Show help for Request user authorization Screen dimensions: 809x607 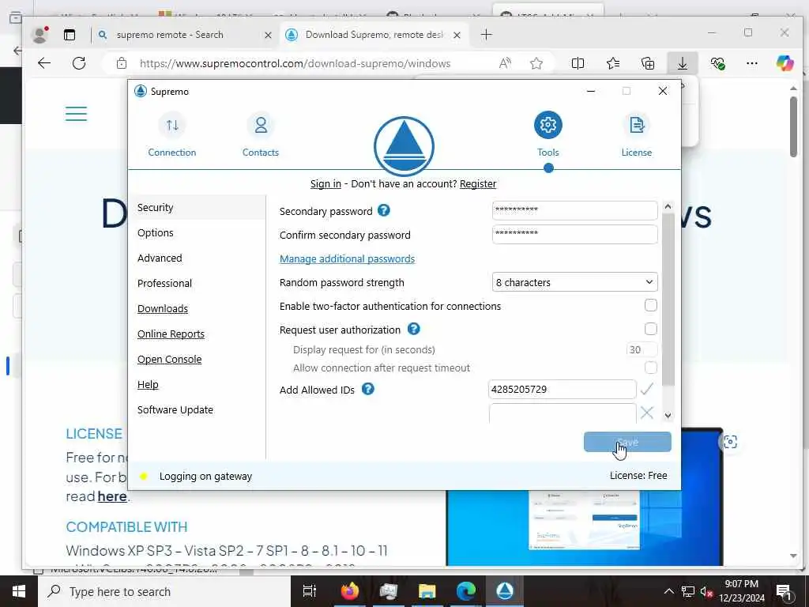414,329
